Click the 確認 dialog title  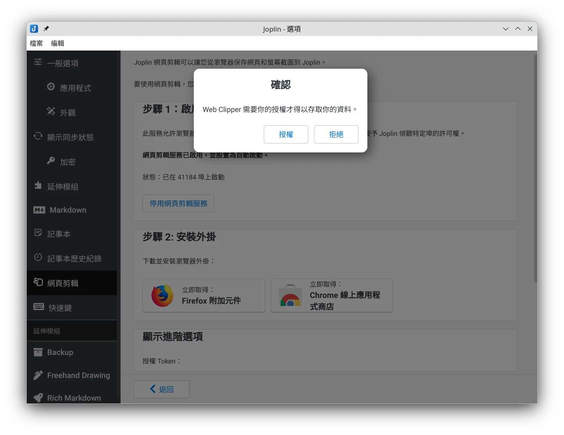pos(281,84)
